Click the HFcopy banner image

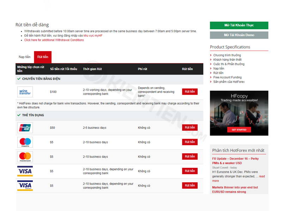click(x=239, y=113)
